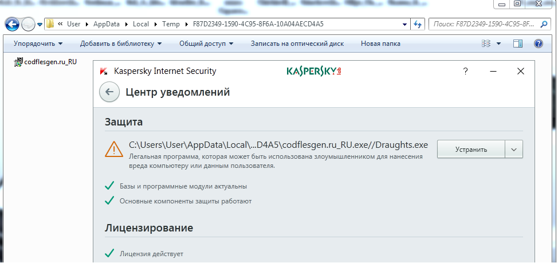Click the search magnifier icon

click(547, 24)
